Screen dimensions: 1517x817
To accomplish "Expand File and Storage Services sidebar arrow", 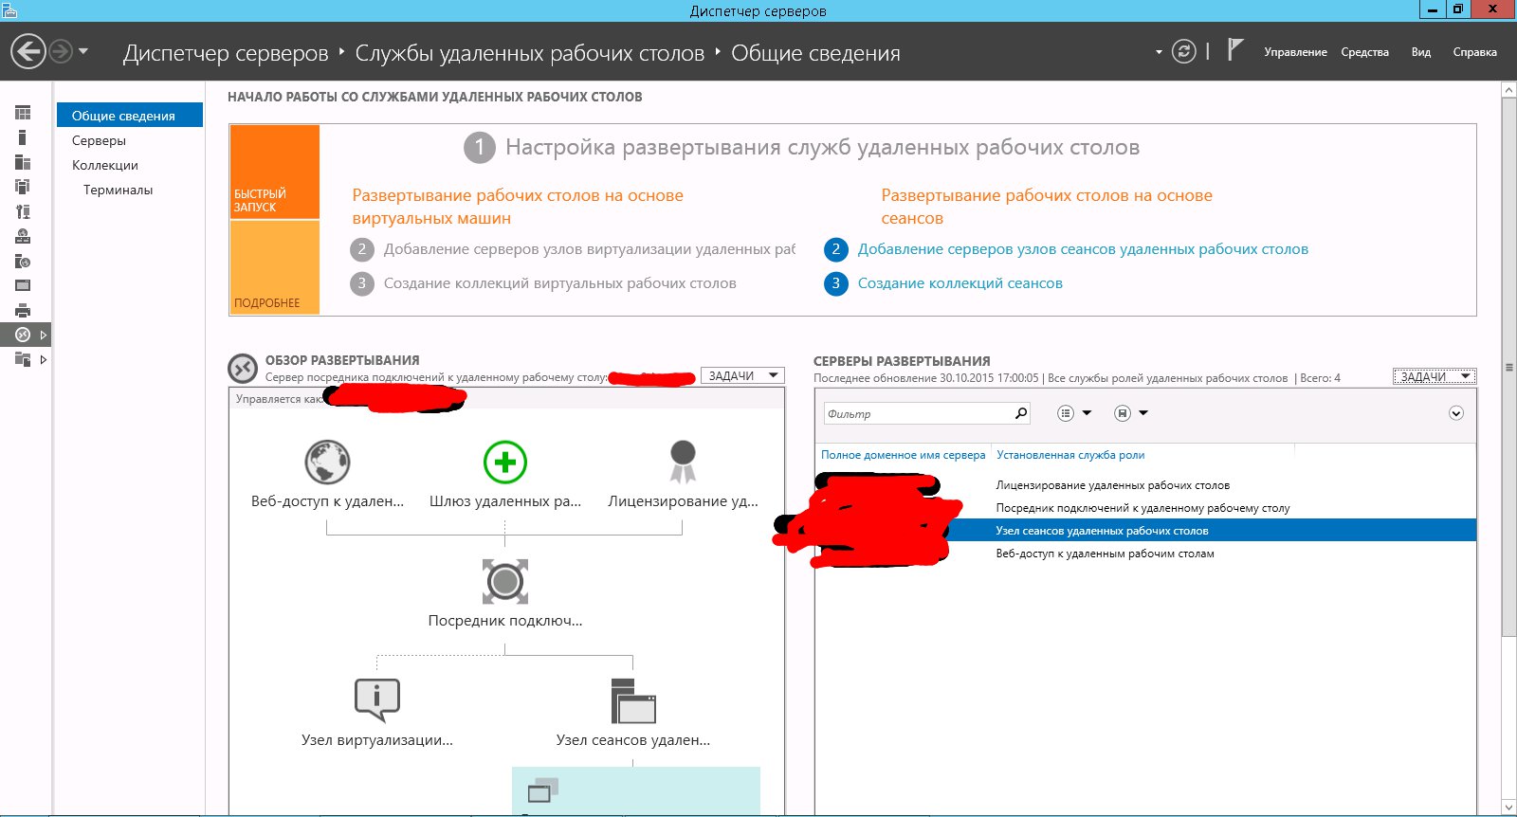I will [x=44, y=359].
